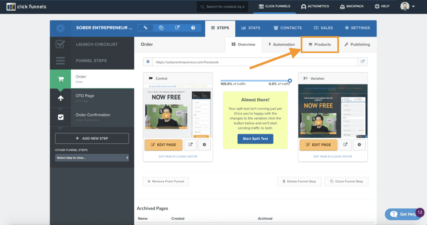
Task: Click the page URL field soberentrepreneur.com/freebook
Action: pyautogui.click(x=255, y=62)
